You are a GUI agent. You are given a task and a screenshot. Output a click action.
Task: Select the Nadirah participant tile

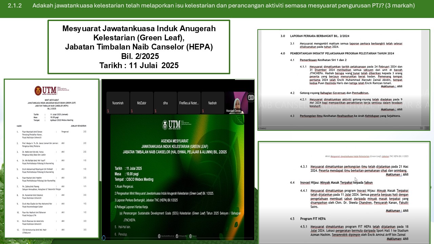(213, 103)
